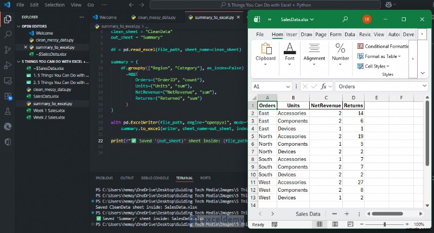The height and width of the screenshot is (233, 434).
Task: Open Week 1 Sales.xlsx in Explorer
Action: tap(49, 111)
